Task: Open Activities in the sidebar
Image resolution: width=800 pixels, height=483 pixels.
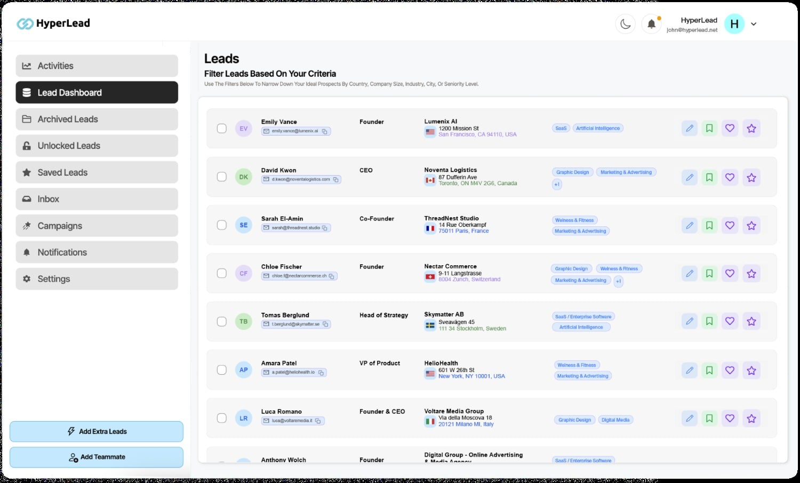Action: (97, 66)
